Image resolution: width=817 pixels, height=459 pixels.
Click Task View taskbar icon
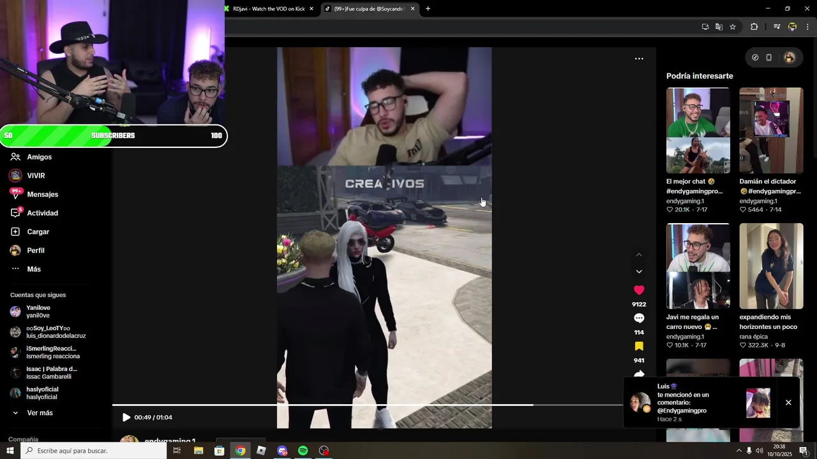coord(177,451)
